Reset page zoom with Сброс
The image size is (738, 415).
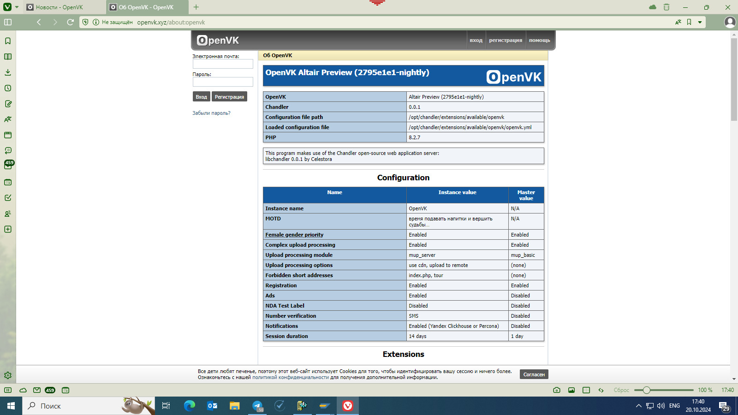pos(621,390)
